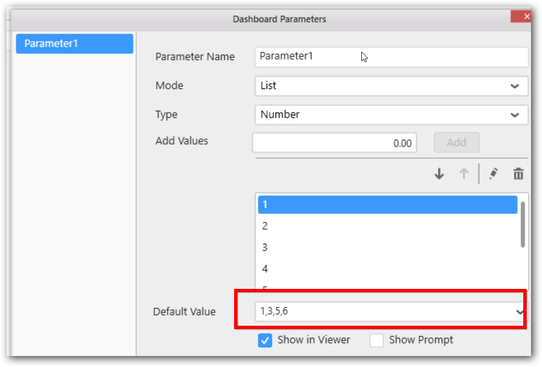Click the move down arrow icon
This screenshot has width=542, height=367.
439,174
